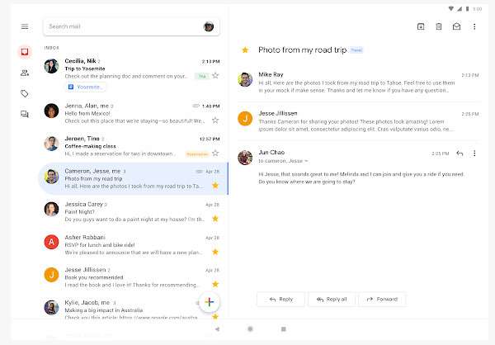The width and height of the screenshot is (495, 345).
Task: Open the Contacts icon in sidebar
Action: (25, 73)
